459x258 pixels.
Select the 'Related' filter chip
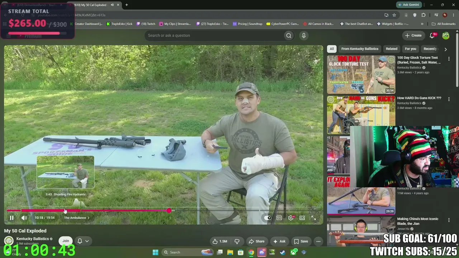(392, 49)
